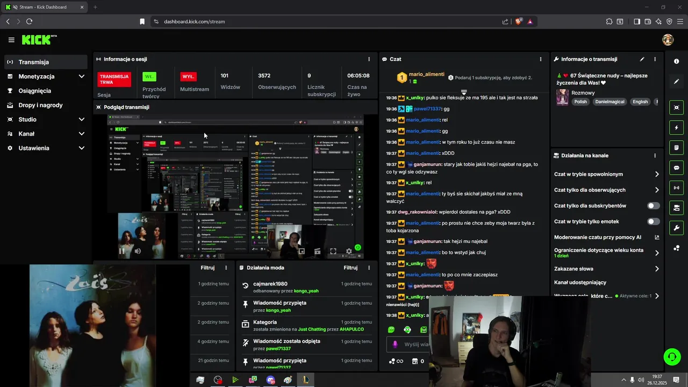Click the pencil edit icon in right toolbar
Viewport: 688px width, 387px height.
tap(677, 82)
